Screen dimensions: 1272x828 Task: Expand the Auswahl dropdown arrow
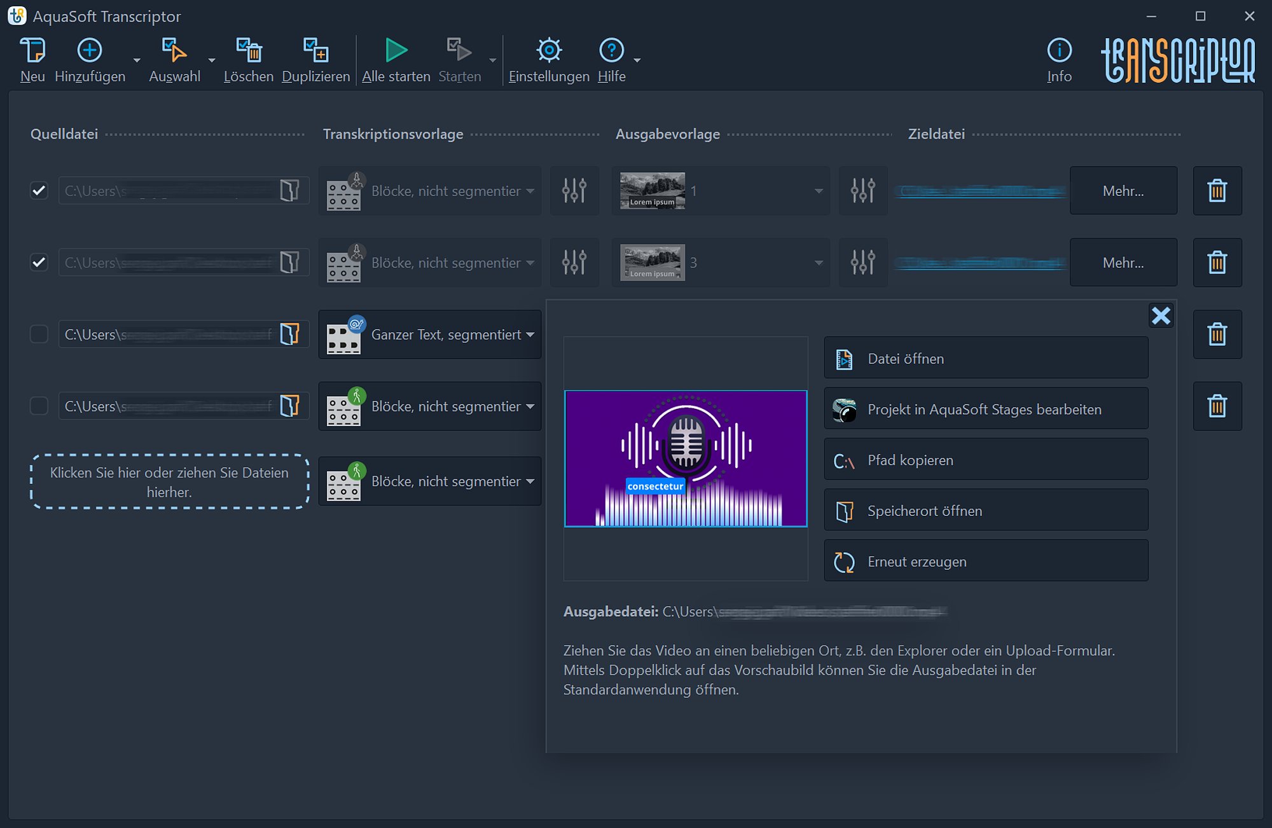coord(212,60)
